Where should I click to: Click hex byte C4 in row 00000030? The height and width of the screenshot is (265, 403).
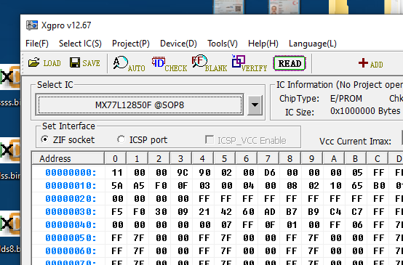coord(335,212)
